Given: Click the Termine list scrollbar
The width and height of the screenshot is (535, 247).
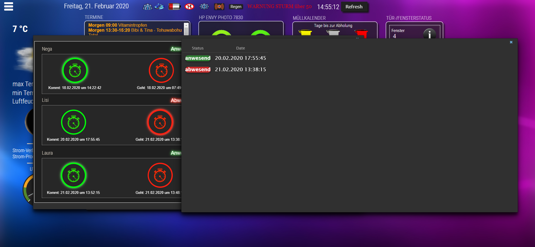Looking at the screenshot, I should click(186, 29).
